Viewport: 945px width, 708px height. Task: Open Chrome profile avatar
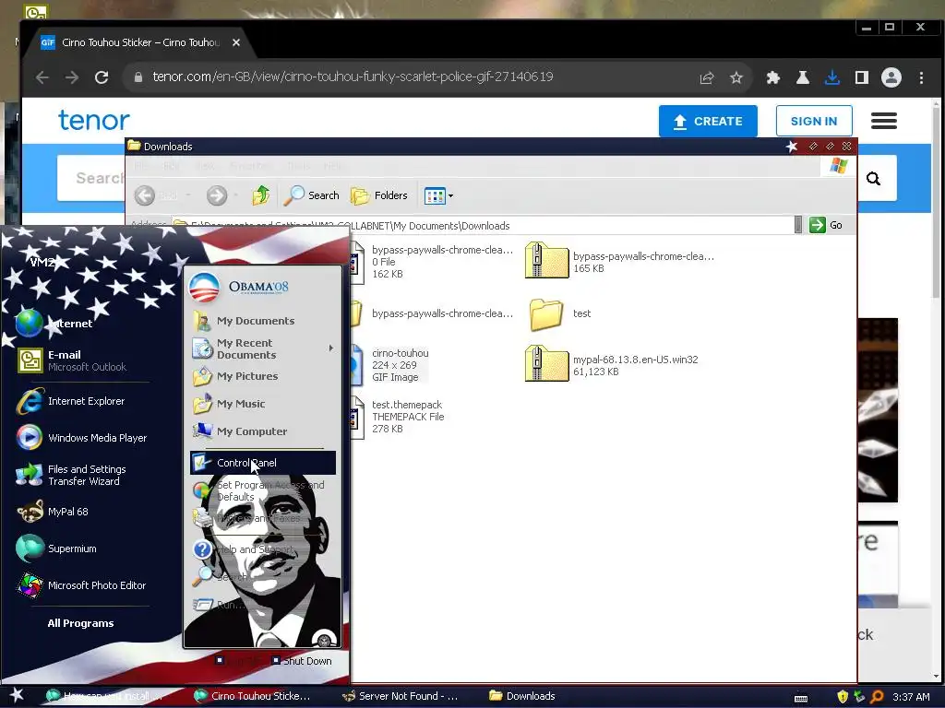[891, 77]
